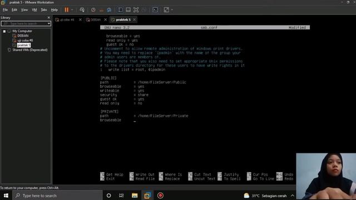The image size is (356, 200).
Task: Click the Take Snapshot clock icon
Action: coord(93,10)
